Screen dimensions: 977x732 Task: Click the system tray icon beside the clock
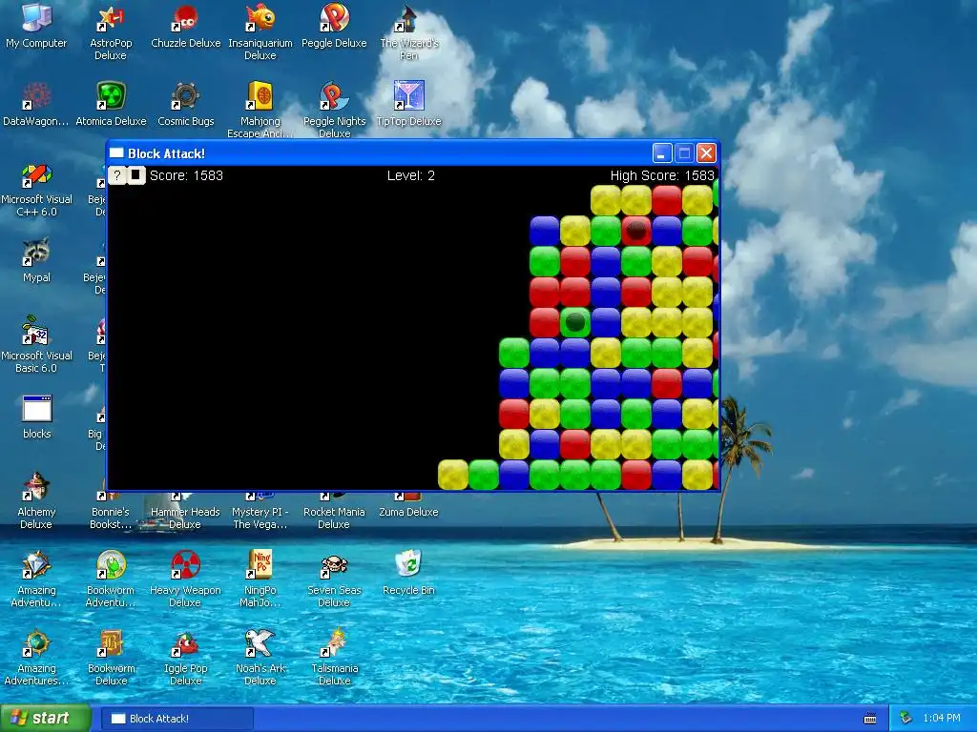(x=905, y=719)
